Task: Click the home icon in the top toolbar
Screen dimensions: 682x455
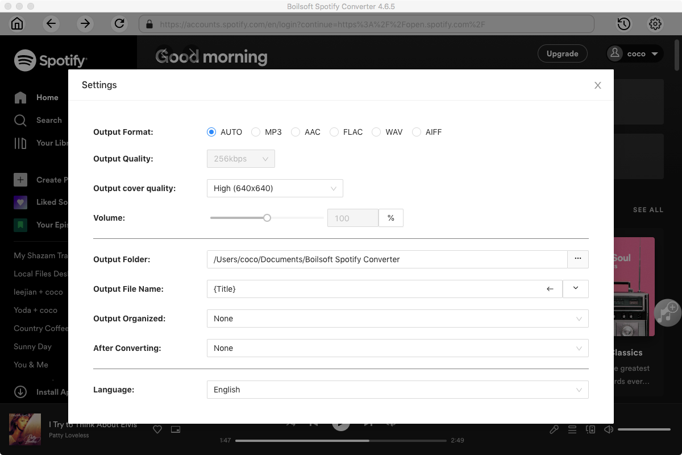Action: 18,24
